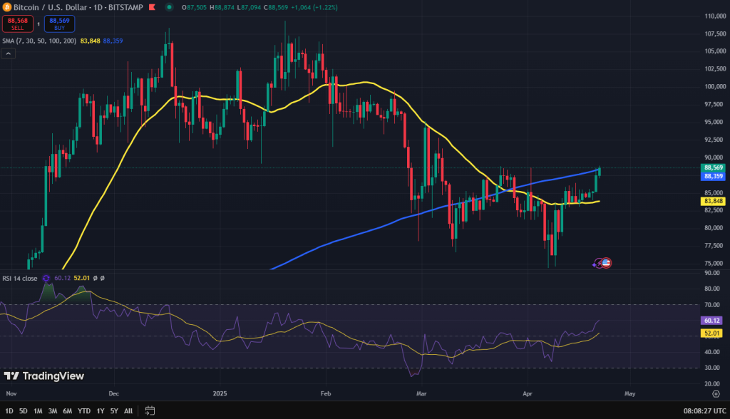Click the US flag economic event marker

pyautogui.click(x=606, y=263)
